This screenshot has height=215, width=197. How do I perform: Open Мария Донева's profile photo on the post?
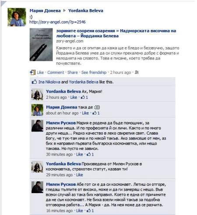pyautogui.click(x=17, y=17)
